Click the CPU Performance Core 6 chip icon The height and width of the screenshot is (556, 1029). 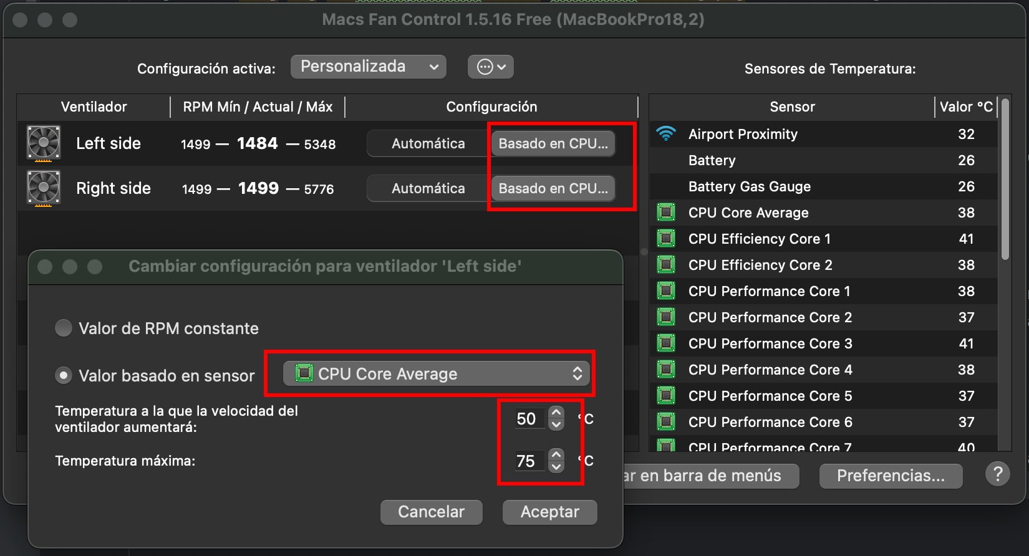(x=666, y=422)
